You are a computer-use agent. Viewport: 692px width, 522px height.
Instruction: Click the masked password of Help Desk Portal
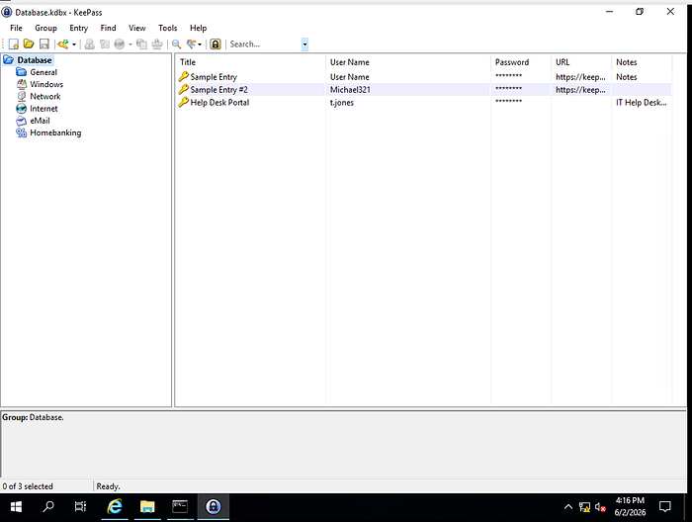[508, 102]
